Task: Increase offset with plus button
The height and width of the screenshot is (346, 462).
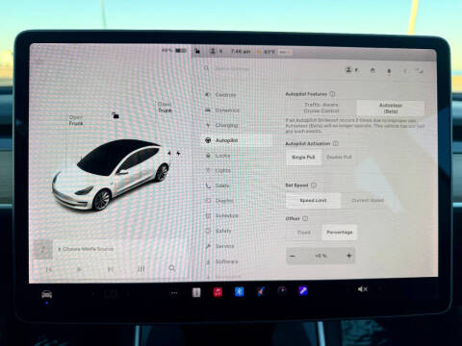Action: [348, 256]
